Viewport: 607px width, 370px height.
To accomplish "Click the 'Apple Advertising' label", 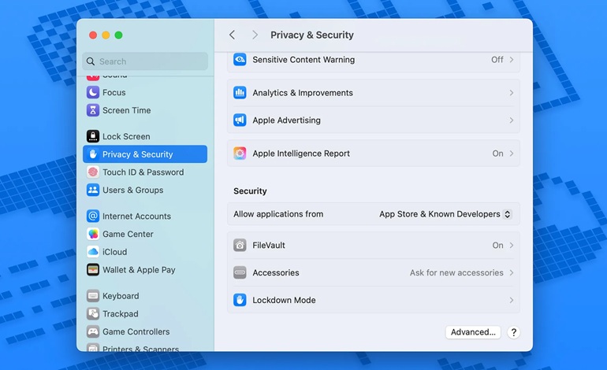I will (286, 120).
